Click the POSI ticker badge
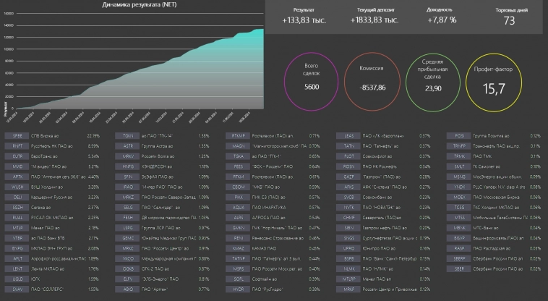 460,135
